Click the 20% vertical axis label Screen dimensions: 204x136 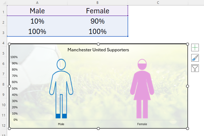click(x=15, y=107)
